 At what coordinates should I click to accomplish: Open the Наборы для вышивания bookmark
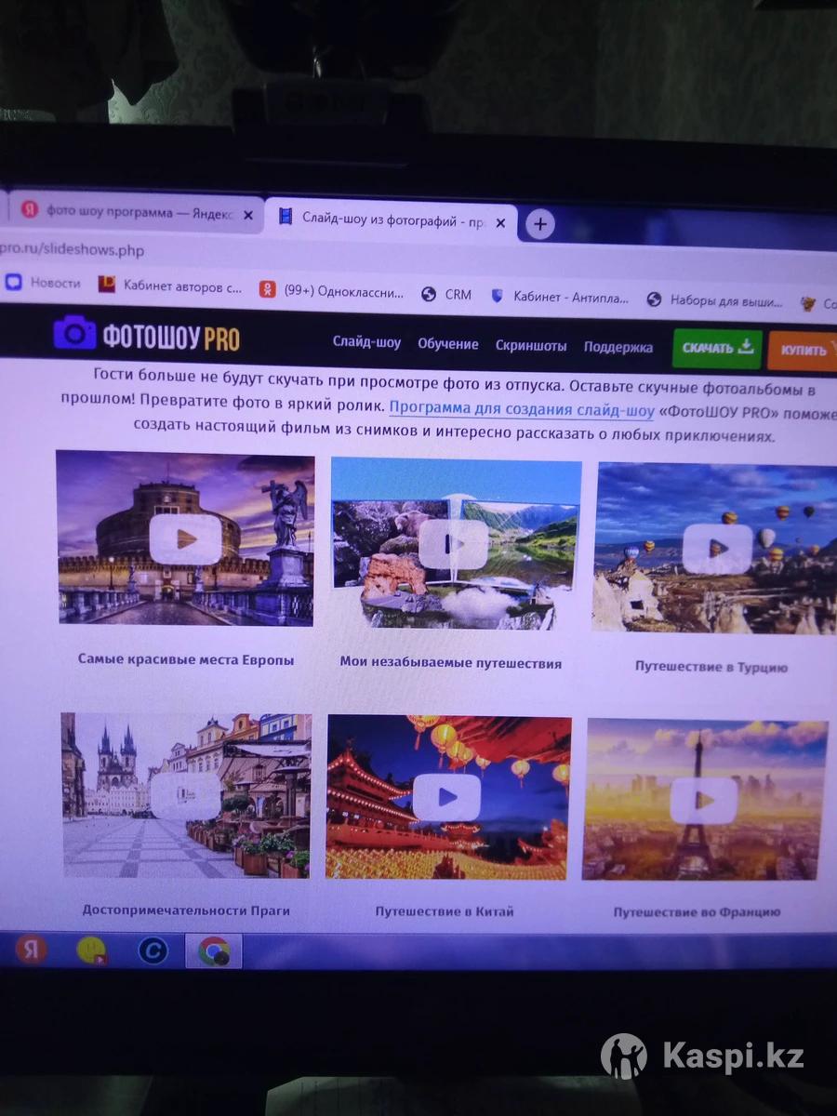(716, 299)
